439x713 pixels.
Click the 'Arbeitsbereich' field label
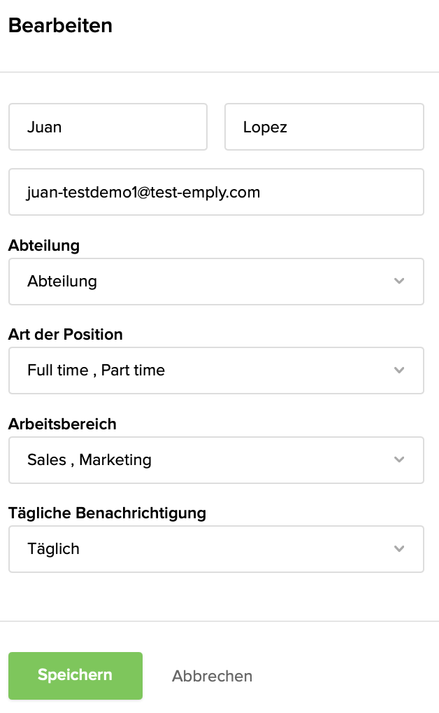(x=62, y=424)
